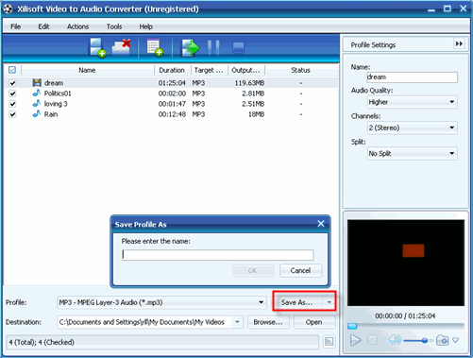Select the 00:12:48 duration cell
This screenshot has width=473, height=358.
[172, 114]
